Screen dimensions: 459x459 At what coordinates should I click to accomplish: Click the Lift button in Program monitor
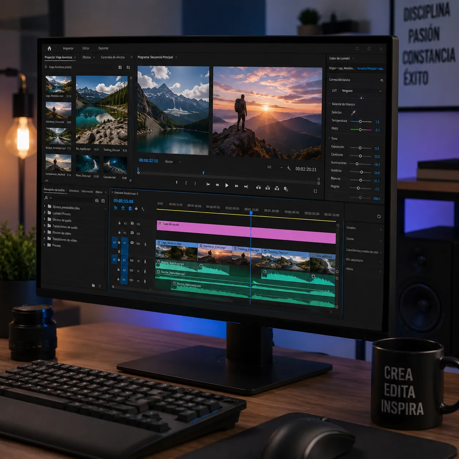(x=258, y=187)
